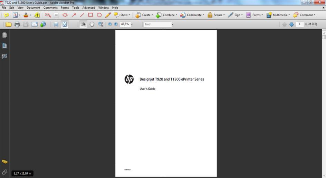Select the Callout tool
The image size is (326, 178).
(48, 15)
